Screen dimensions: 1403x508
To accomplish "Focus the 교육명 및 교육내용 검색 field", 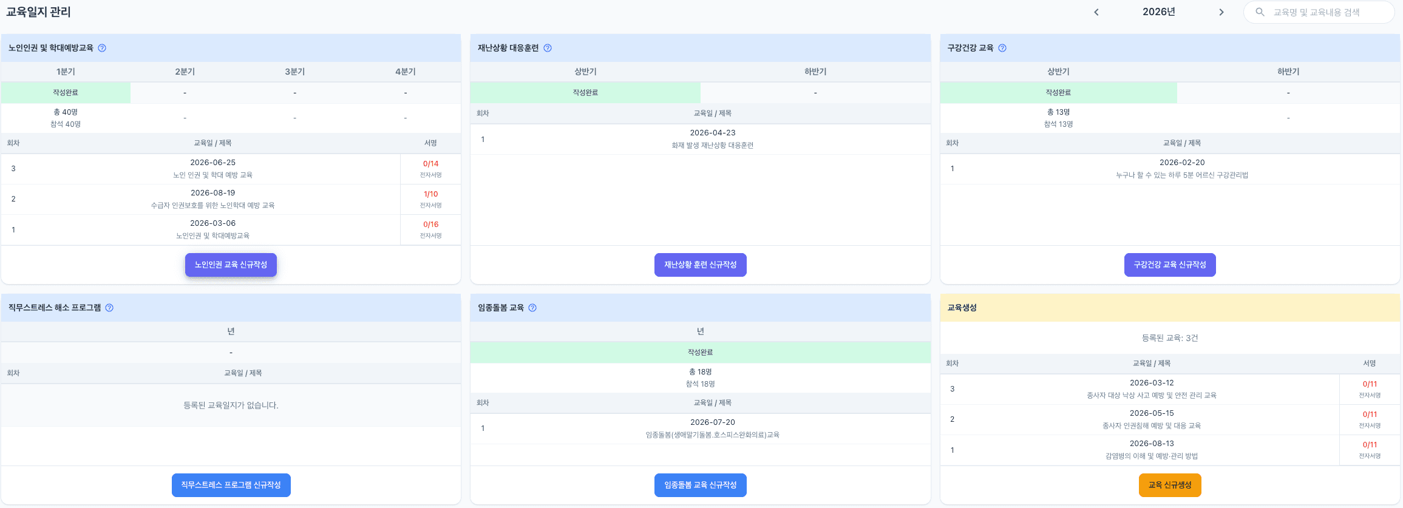I will point(1319,12).
